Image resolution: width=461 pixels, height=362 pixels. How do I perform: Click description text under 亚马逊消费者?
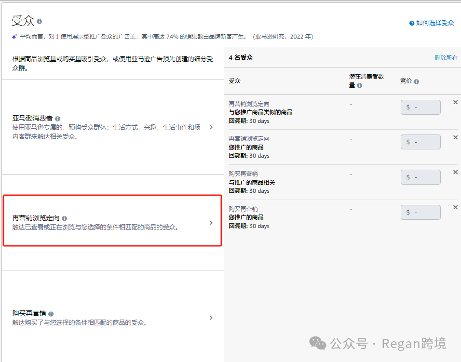point(106,132)
